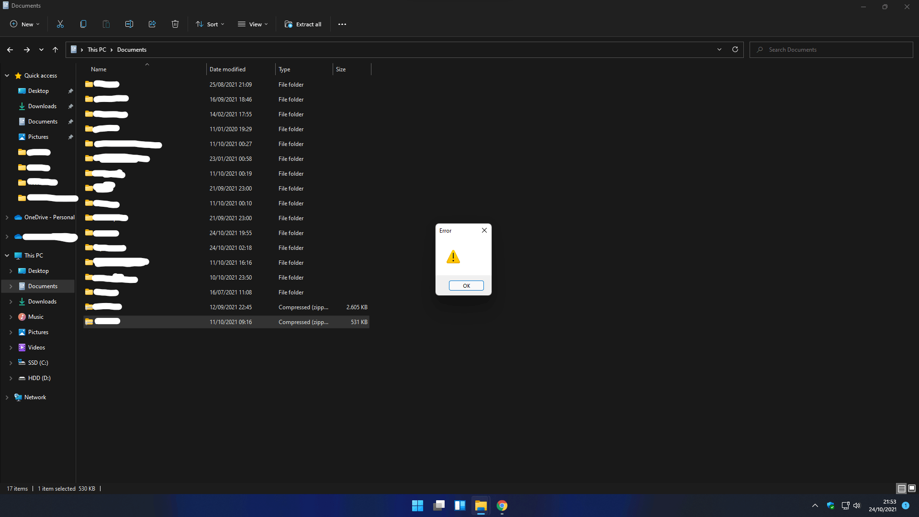Open the View dropdown menu

253,24
